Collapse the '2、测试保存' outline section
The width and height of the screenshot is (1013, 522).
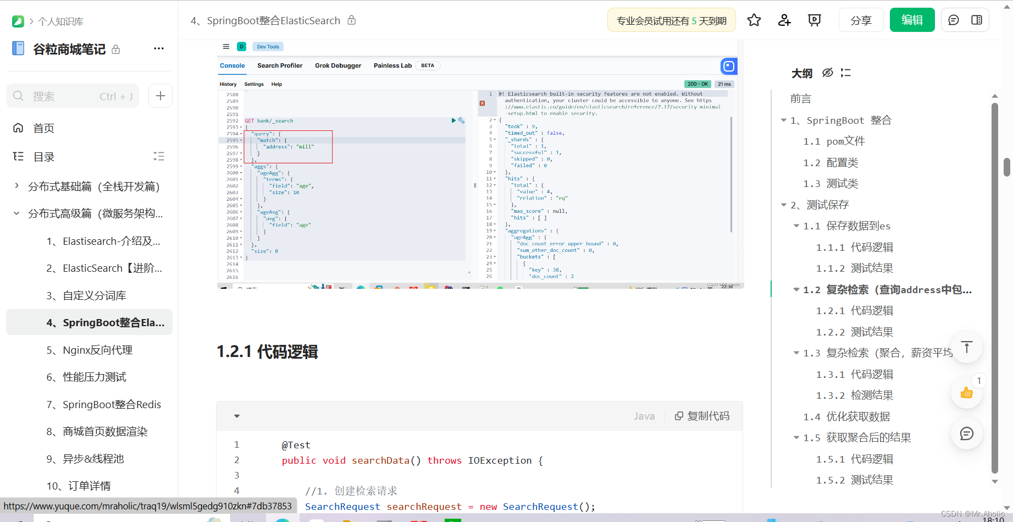(x=783, y=204)
